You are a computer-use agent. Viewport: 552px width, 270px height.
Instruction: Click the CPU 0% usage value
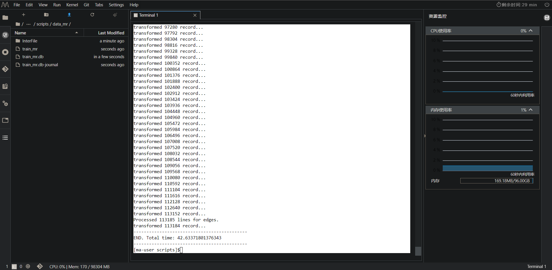coord(524,31)
